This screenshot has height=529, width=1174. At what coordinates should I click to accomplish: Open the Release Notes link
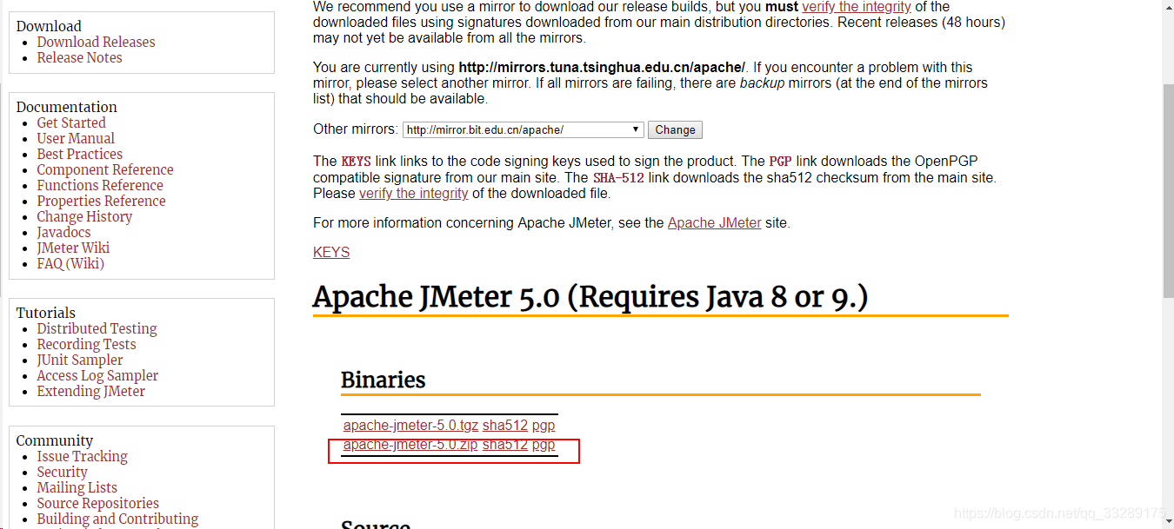pos(79,57)
